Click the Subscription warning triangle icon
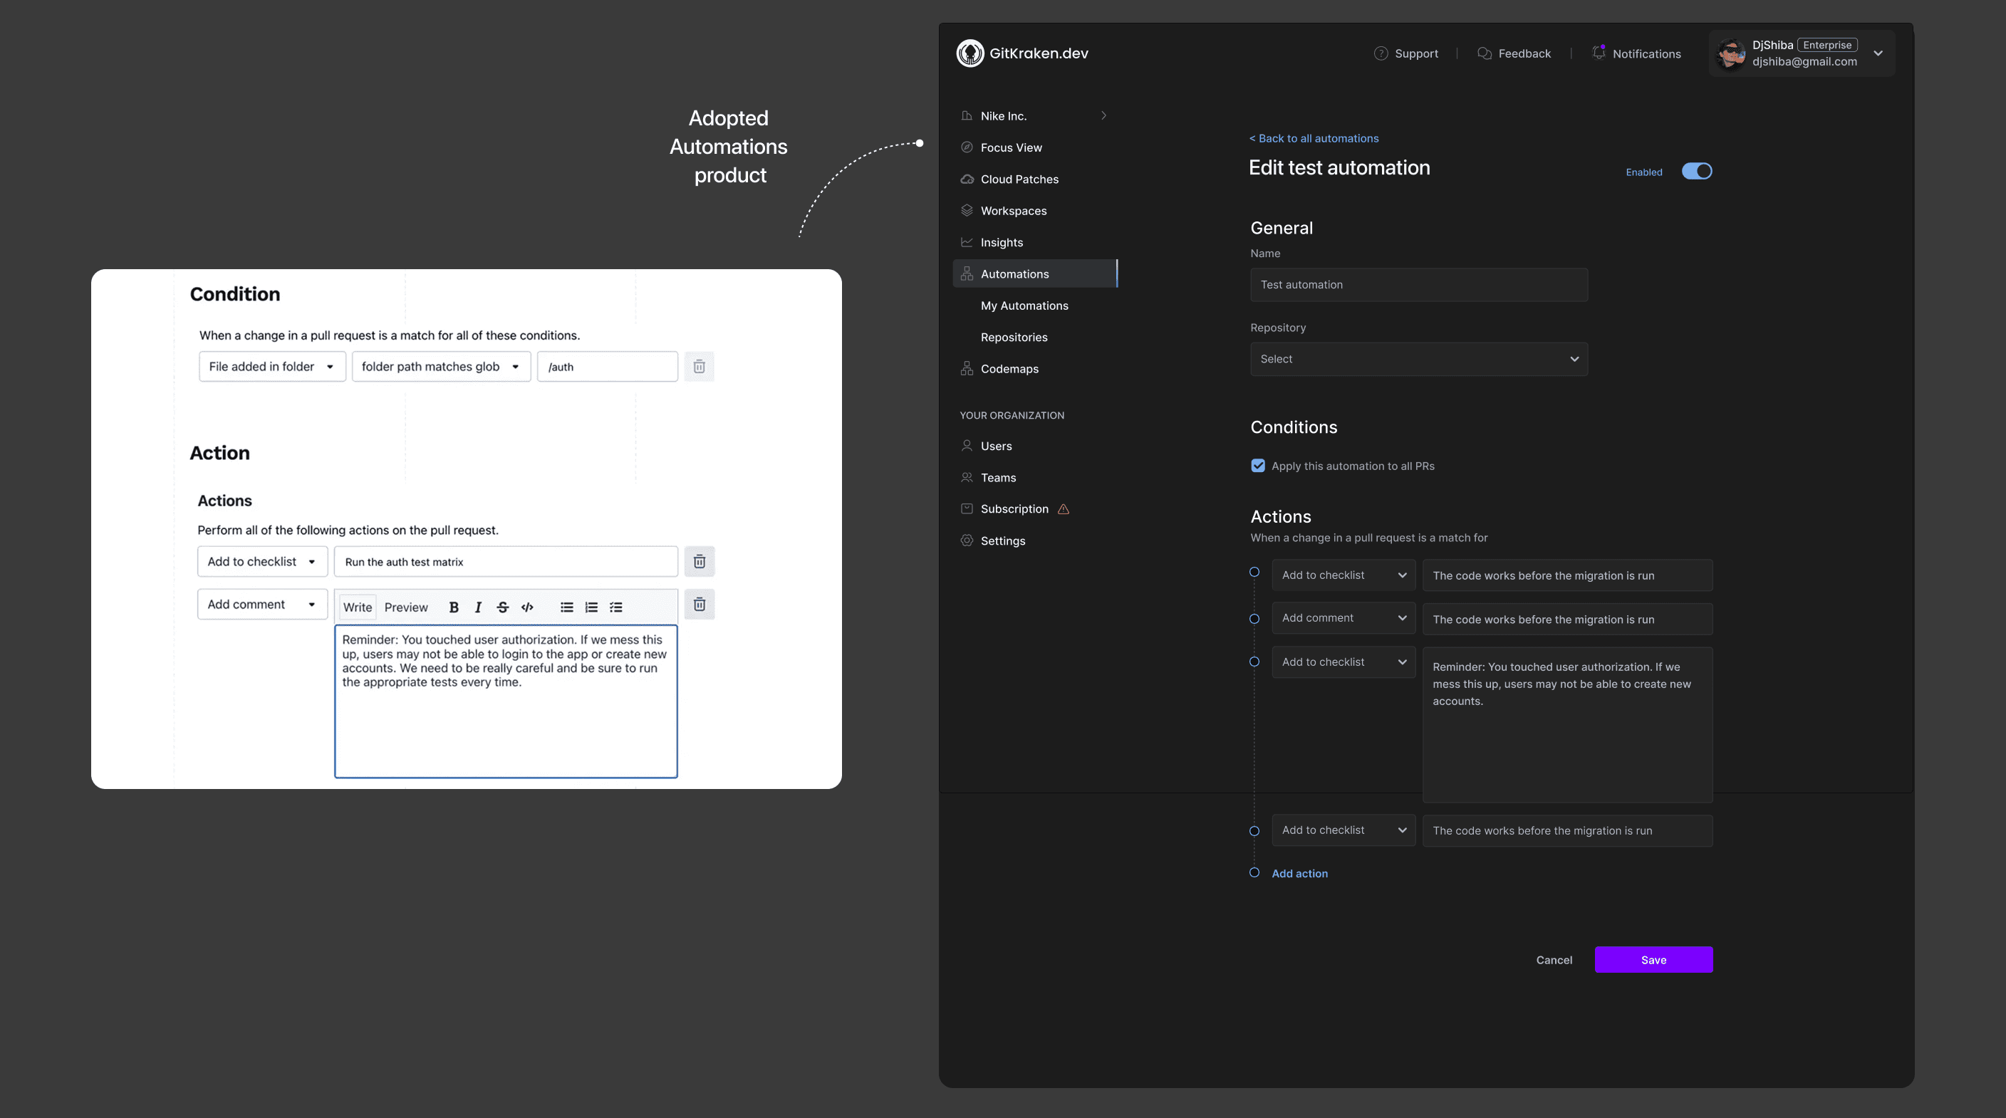This screenshot has width=2006, height=1118. point(1063,509)
